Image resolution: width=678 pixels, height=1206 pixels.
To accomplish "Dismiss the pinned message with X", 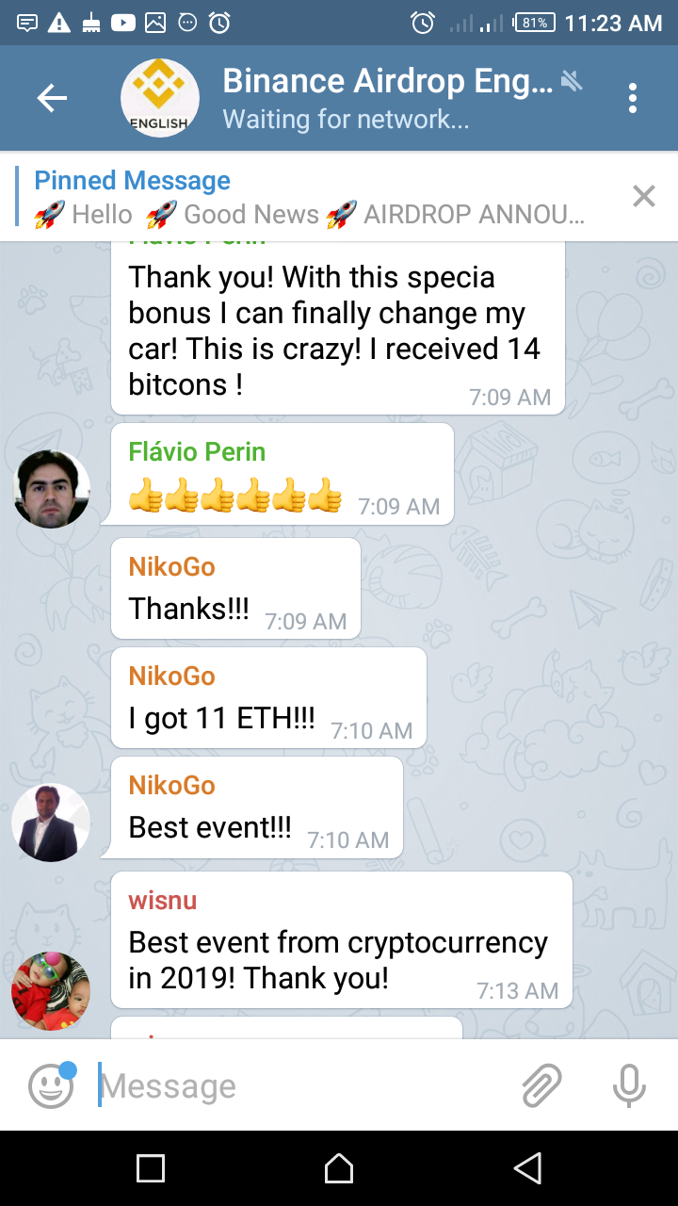I will [x=644, y=196].
